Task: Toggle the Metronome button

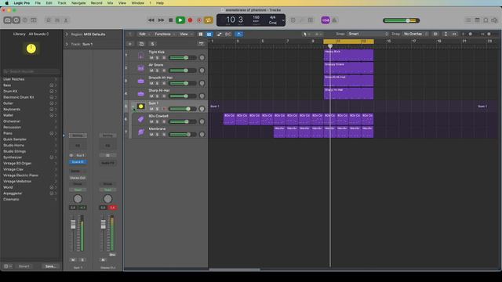Action: coord(334,20)
